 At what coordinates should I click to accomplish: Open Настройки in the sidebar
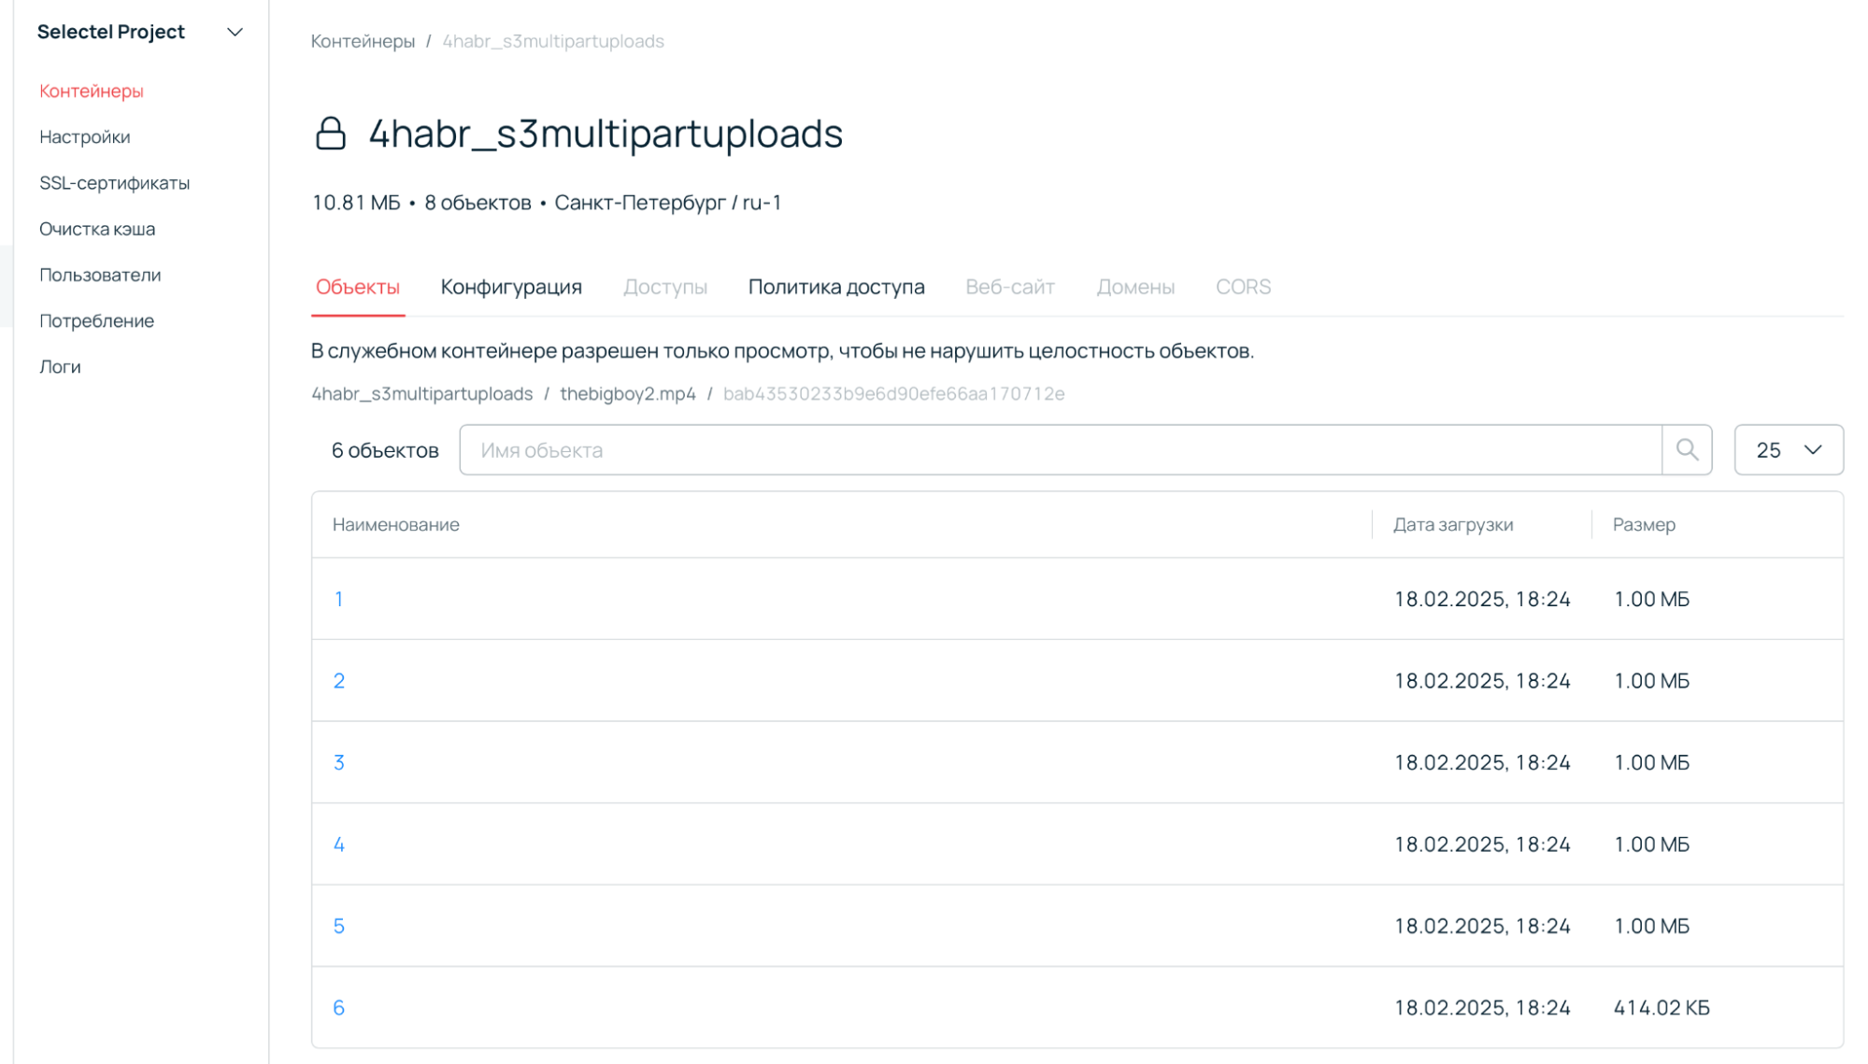pos(84,136)
